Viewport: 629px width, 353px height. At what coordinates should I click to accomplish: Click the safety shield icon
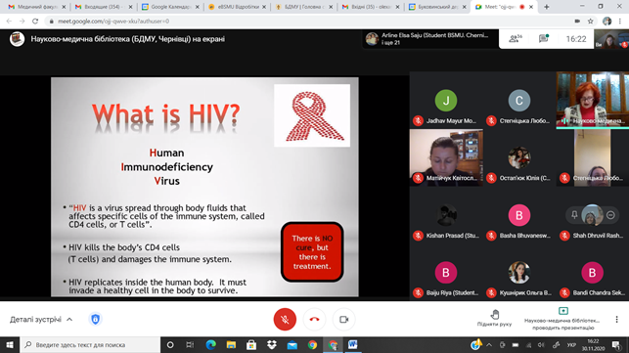(x=95, y=320)
